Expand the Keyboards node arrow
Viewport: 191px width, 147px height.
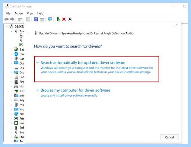pyautogui.click(x=11, y=100)
